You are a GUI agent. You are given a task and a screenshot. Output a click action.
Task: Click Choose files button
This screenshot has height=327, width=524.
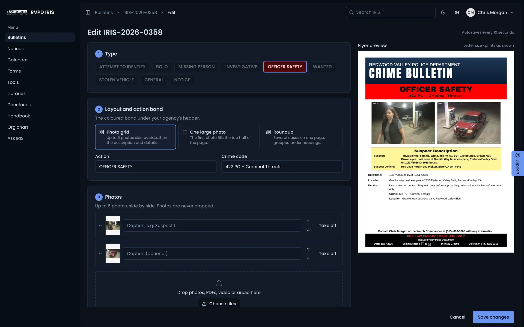219,303
